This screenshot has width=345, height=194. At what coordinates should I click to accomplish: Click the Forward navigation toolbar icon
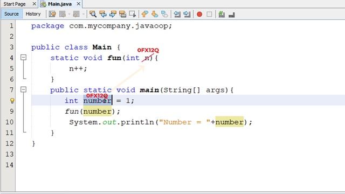[x=76, y=15]
